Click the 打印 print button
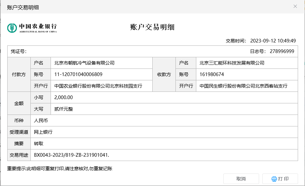Image resolution: width=305 pixels, height=186 pixels. (x=280, y=179)
